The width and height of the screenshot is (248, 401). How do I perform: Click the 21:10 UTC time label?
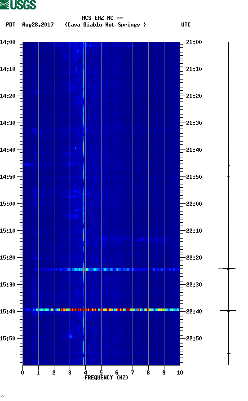click(194, 69)
